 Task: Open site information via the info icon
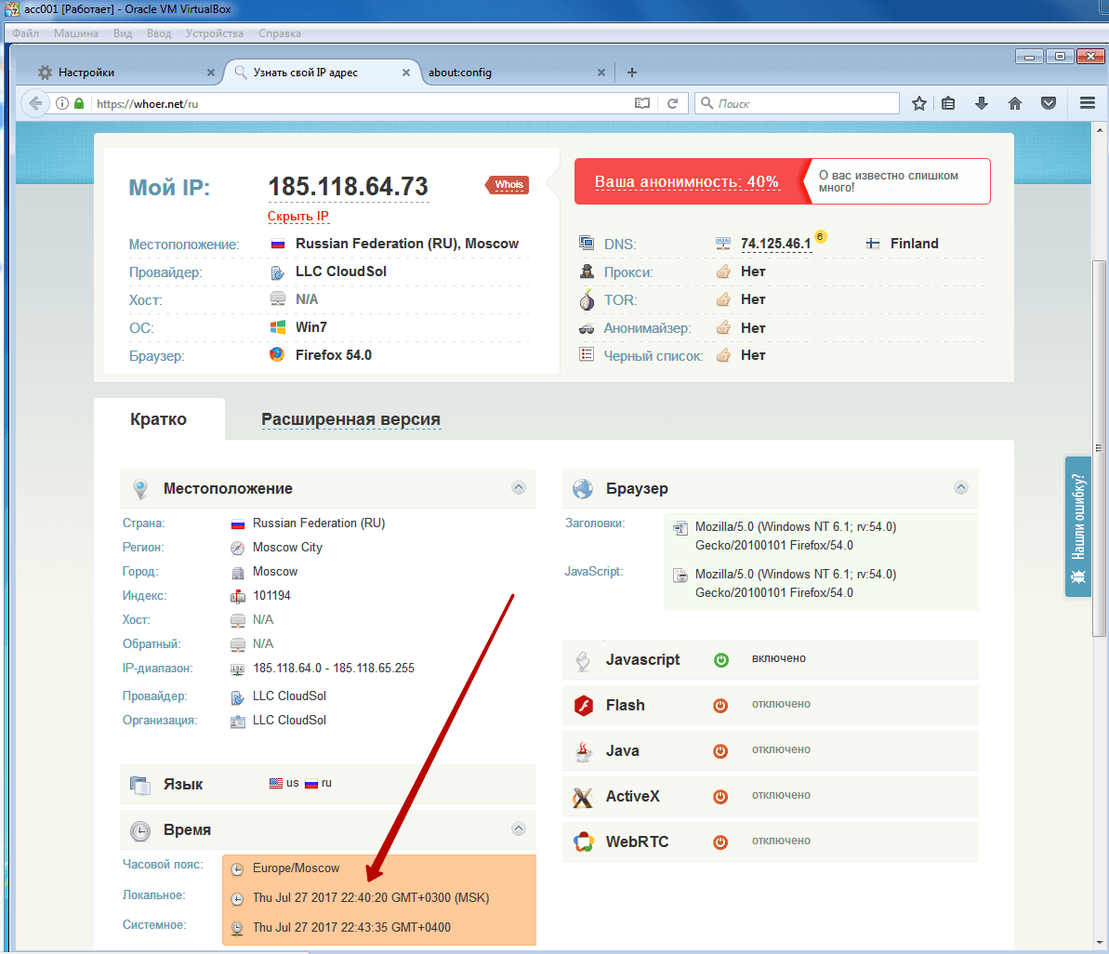[62, 103]
